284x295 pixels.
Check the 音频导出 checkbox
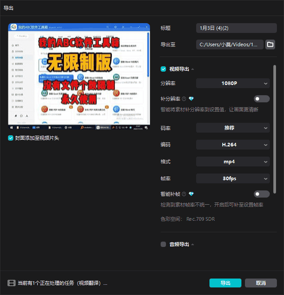coord(163,244)
